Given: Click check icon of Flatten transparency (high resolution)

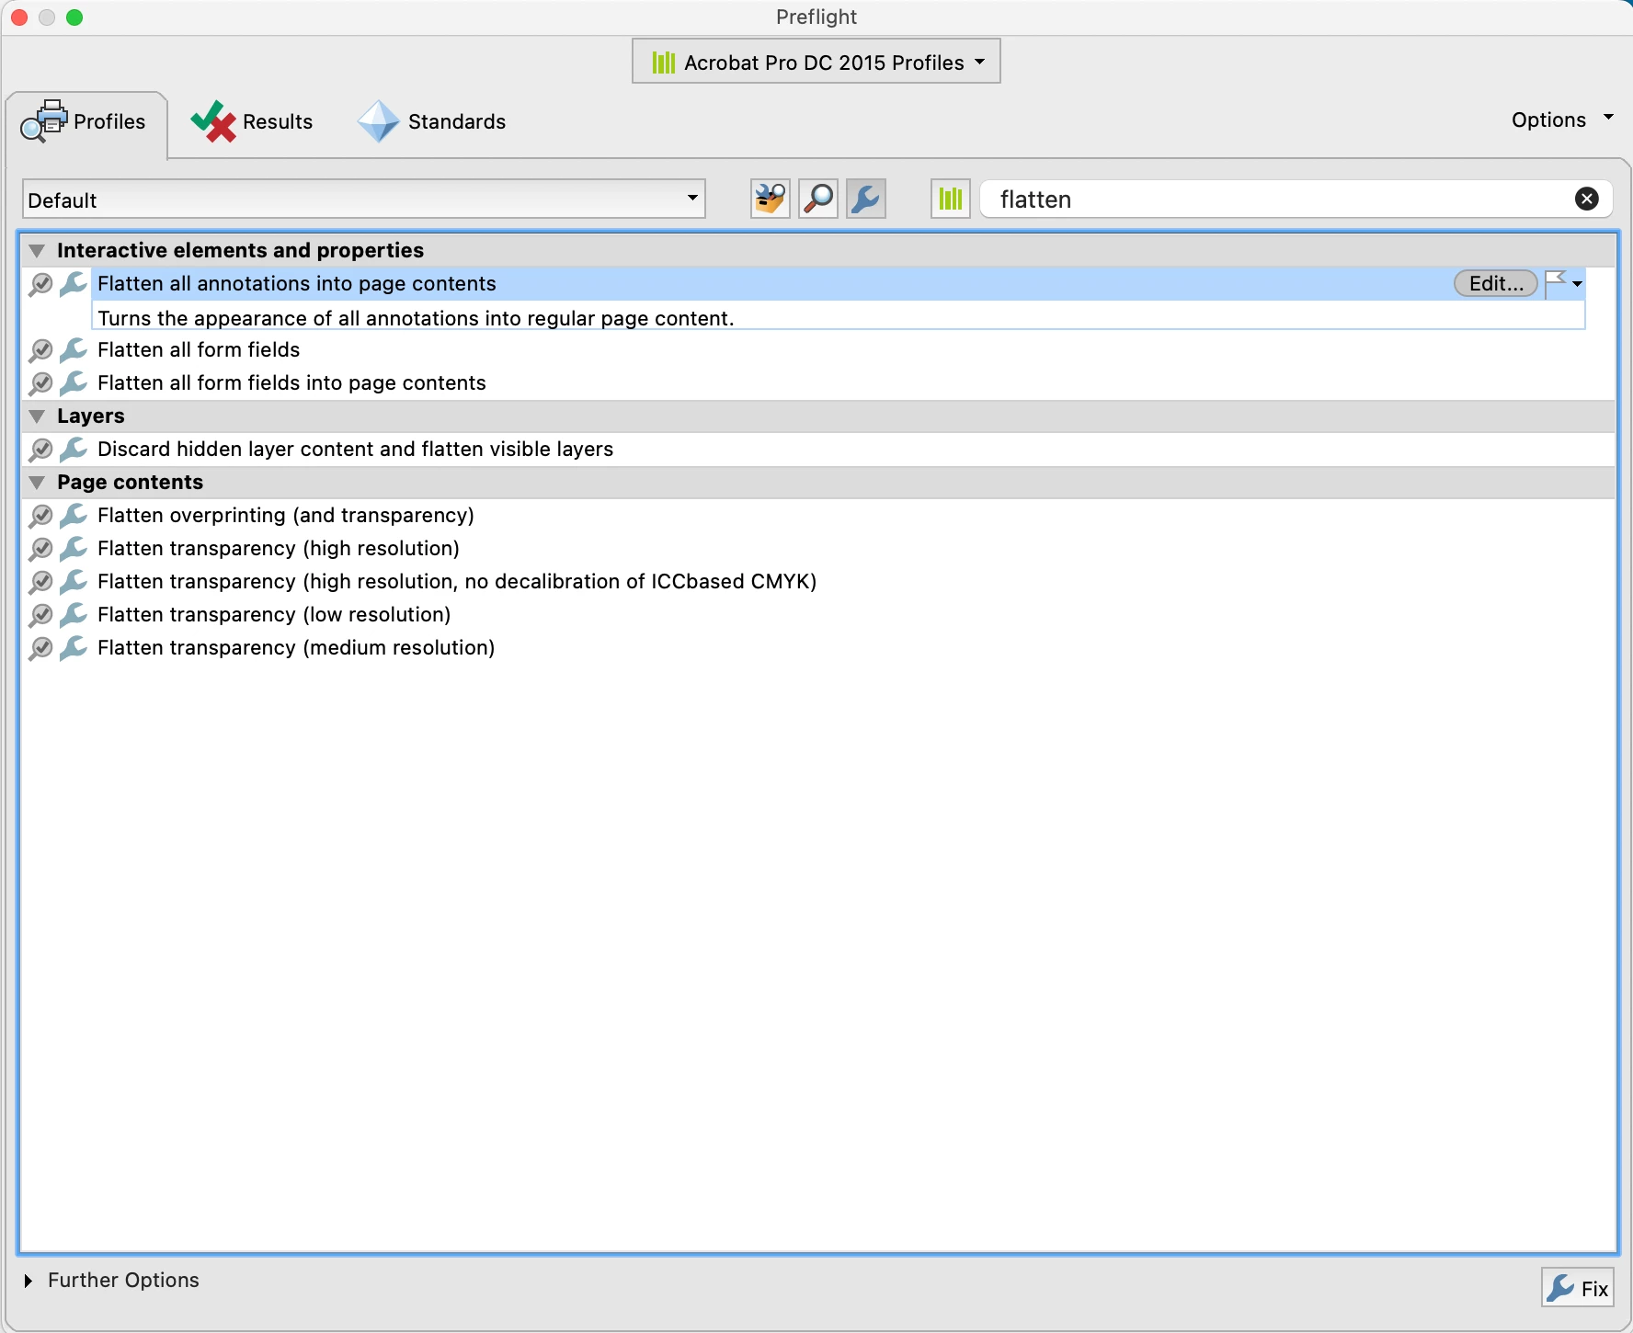Looking at the screenshot, I should click(x=40, y=550).
